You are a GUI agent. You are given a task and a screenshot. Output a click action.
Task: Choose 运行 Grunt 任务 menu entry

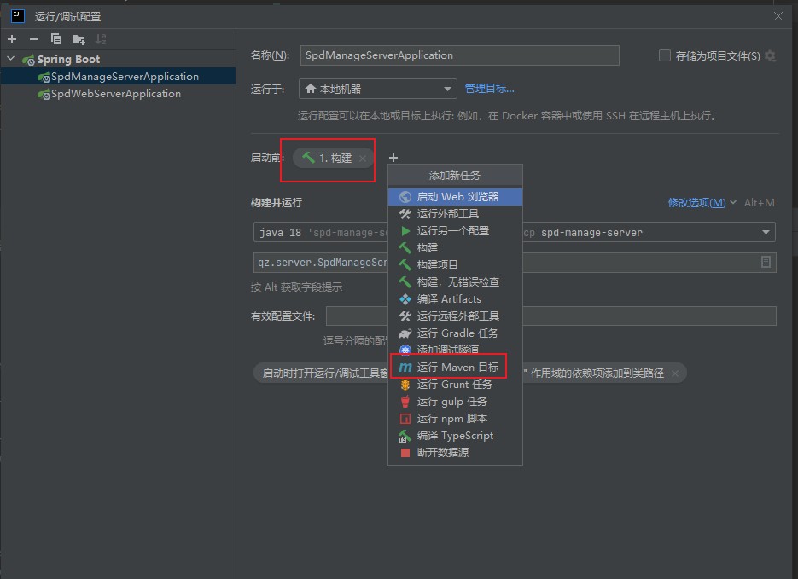click(x=455, y=385)
